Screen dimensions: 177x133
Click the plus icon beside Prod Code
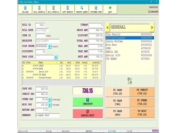(56, 57)
